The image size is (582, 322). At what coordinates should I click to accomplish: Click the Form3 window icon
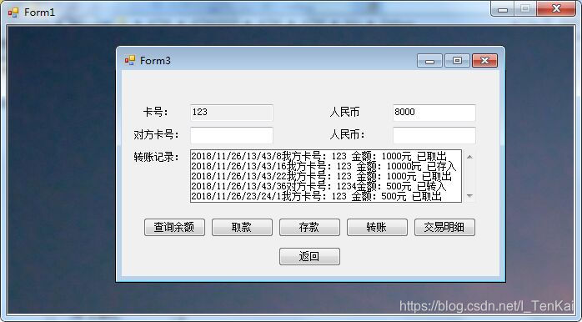click(x=130, y=60)
